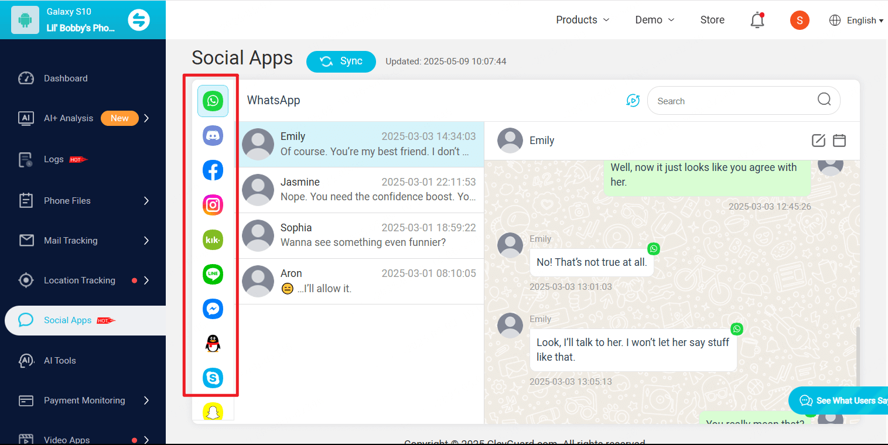Expand the Mail Tracking chevron
The height and width of the screenshot is (445, 888).
[146, 240]
